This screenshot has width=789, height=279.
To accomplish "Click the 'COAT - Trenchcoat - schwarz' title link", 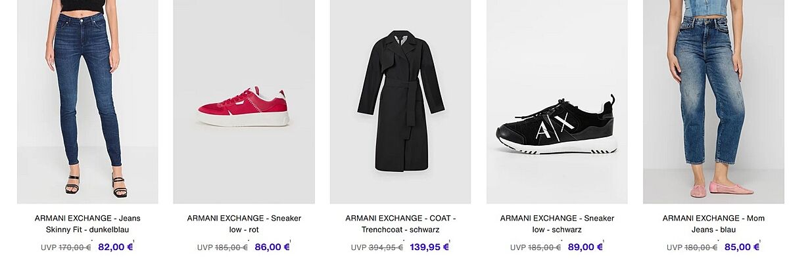I will [x=400, y=224].
